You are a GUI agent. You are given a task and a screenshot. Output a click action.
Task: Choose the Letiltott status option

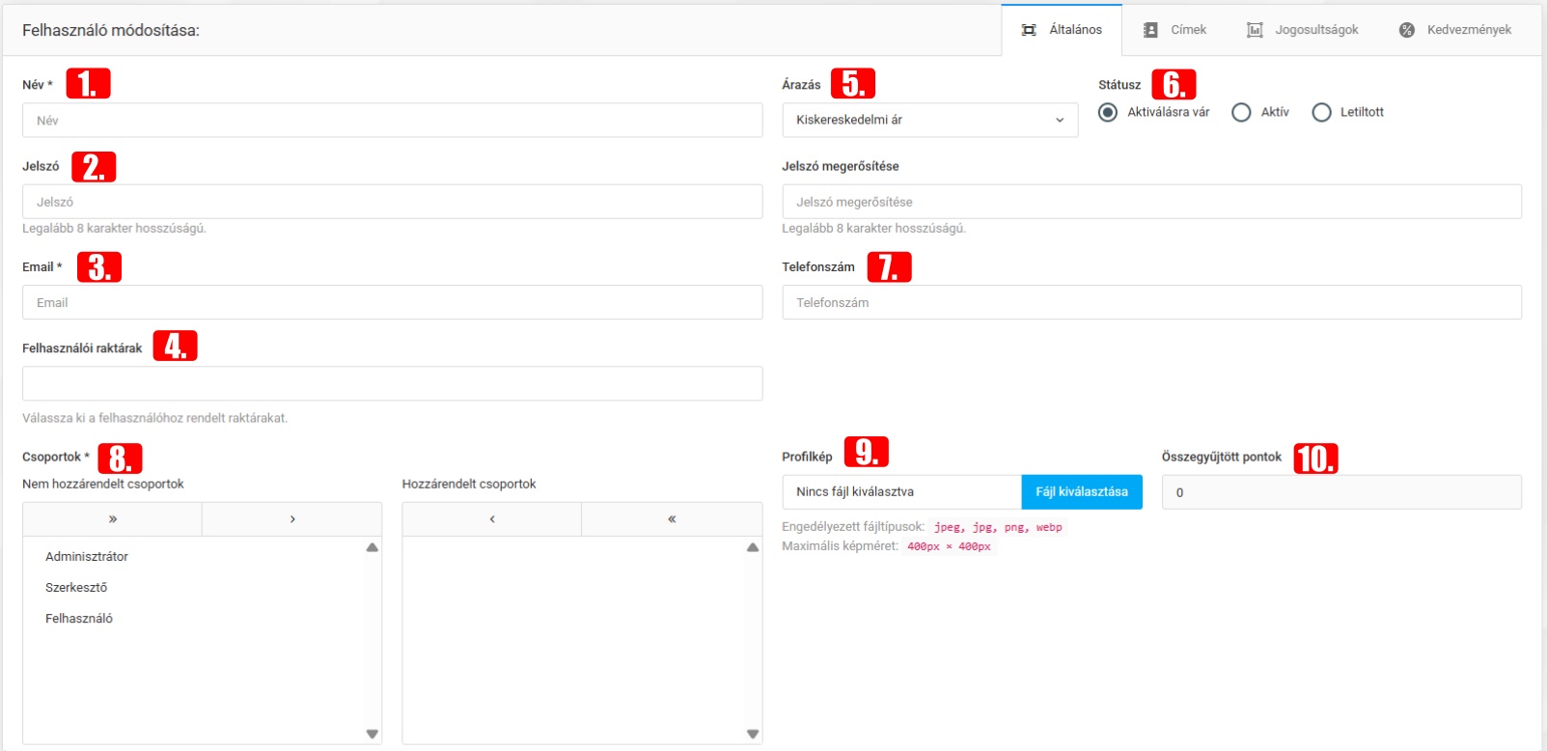point(1321,112)
